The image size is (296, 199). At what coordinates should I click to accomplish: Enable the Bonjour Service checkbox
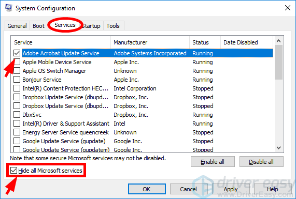[x=17, y=80]
